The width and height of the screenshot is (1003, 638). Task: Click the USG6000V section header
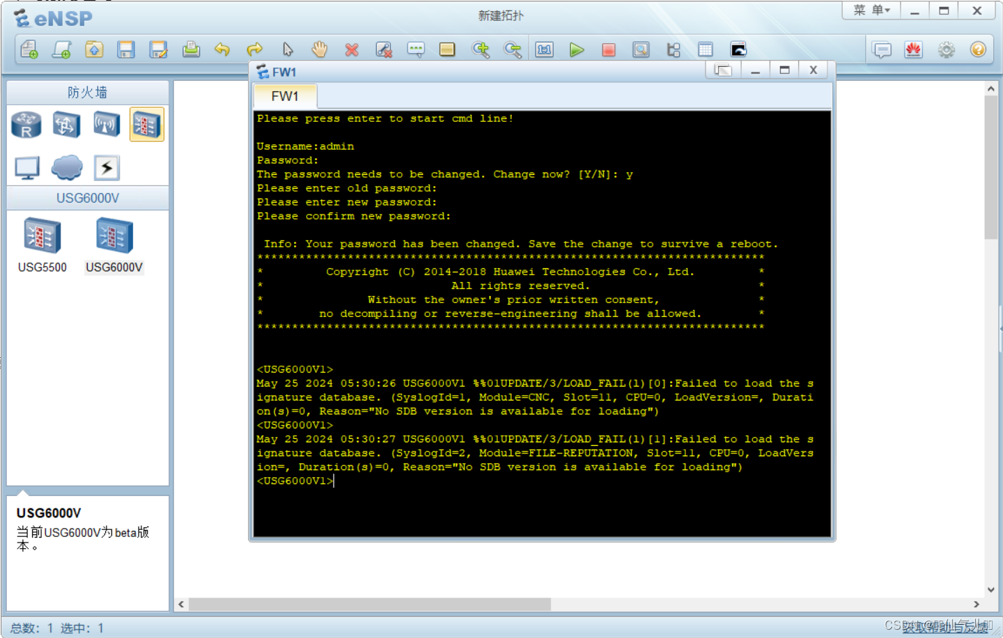[88, 198]
